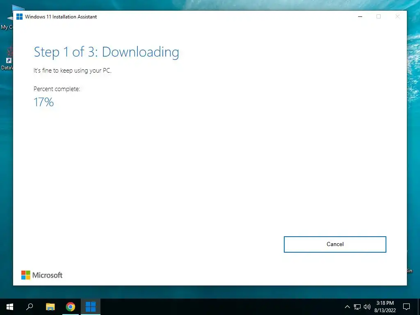Image resolution: width=420 pixels, height=315 pixels.
Task: Minimize the Installation Assistant window
Action: (x=360, y=16)
